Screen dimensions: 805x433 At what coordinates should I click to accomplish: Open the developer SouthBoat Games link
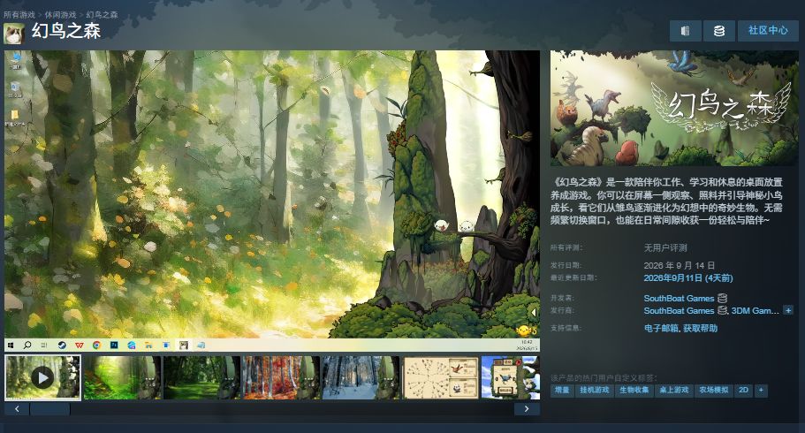[x=679, y=298]
